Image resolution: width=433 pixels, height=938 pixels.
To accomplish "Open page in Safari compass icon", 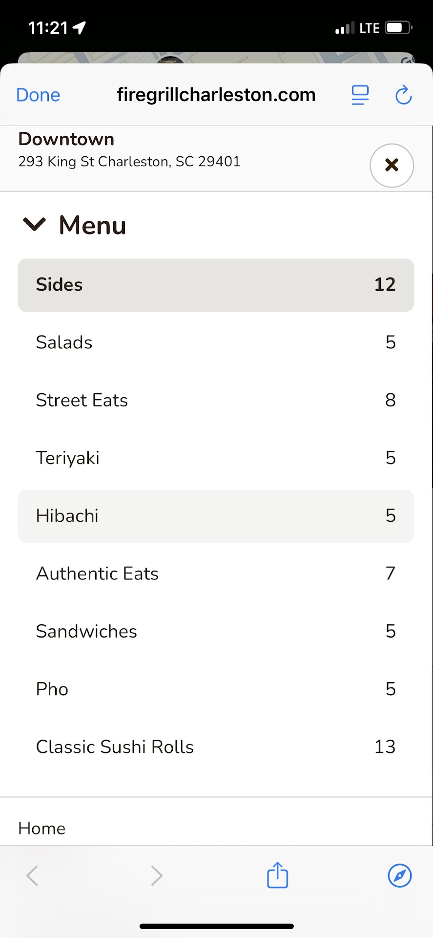I will point(399,875).
